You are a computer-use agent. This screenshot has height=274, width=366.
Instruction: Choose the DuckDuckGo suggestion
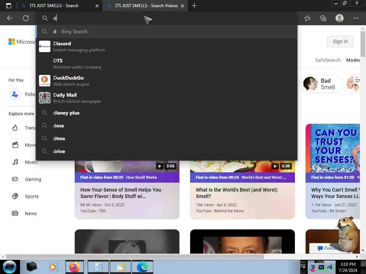tap(167, 81)
